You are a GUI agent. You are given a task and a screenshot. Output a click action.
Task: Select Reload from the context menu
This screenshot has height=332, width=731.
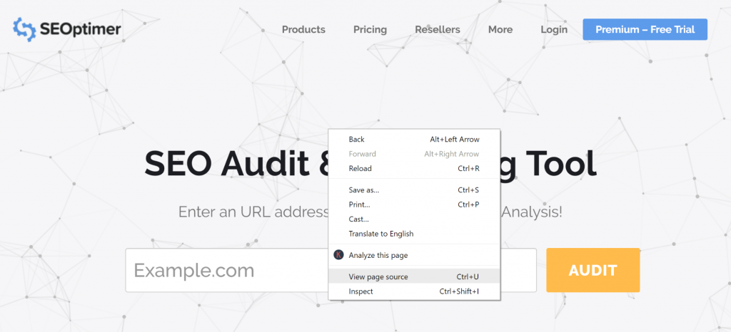tap(360, 168)
